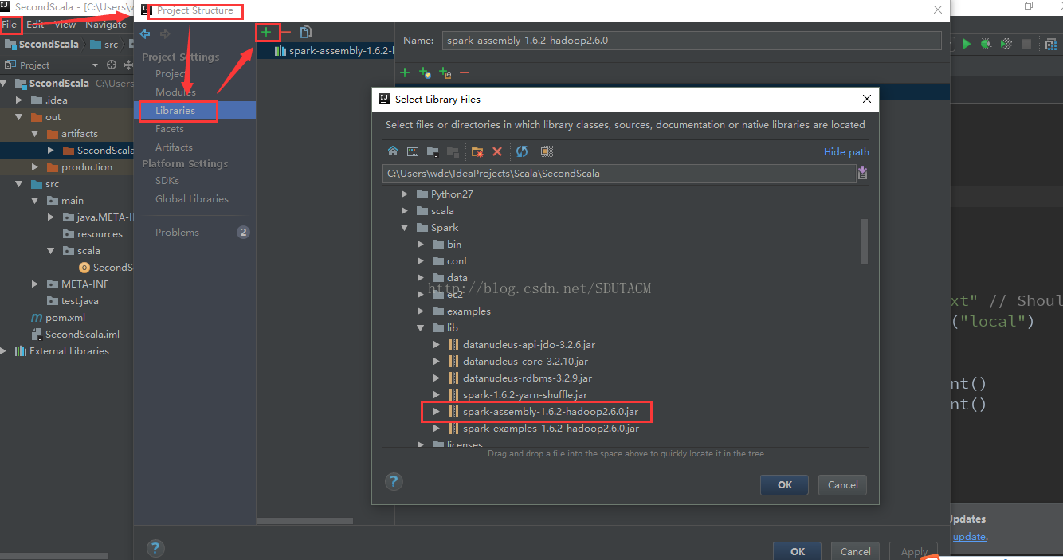
Task: Run with coverage icon in main toolbar
Action: (x=1006, y=44)
